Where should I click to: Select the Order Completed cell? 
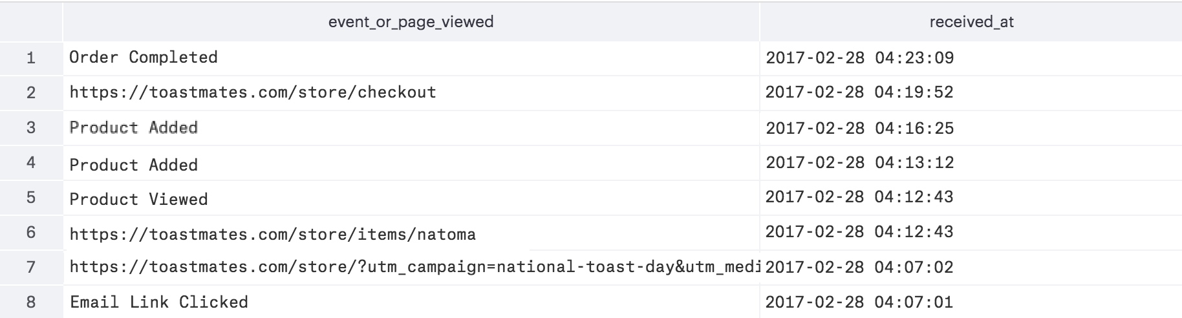[x=144, y=58]
